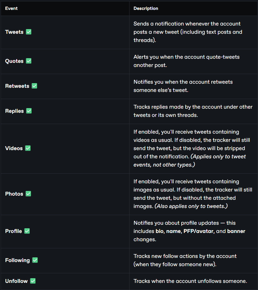Select the Quotes event label
This screenshot has width=258, height=290.
[x=14, y=61]
